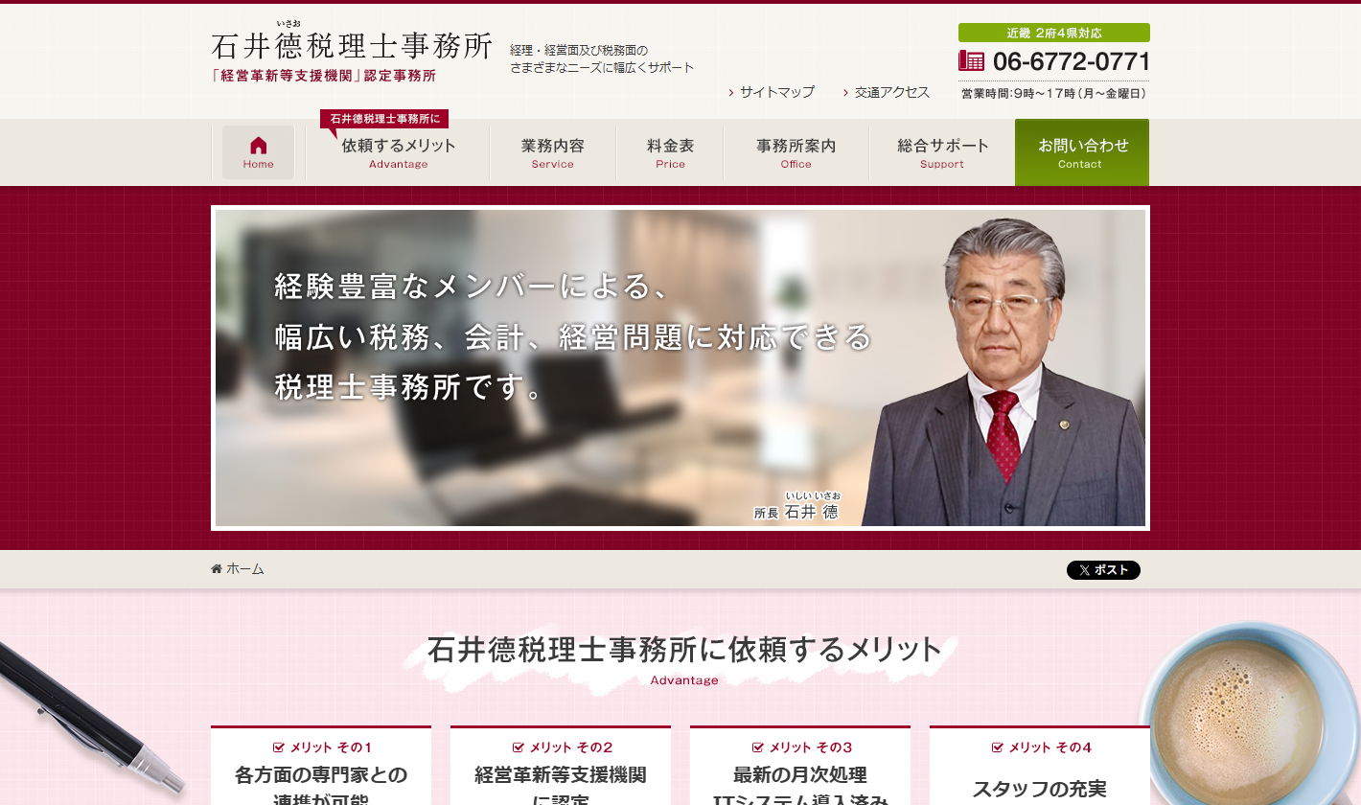Click the X icon on the post button
The height and width of the screenshot is (805, 1361).
point(1083,569)
